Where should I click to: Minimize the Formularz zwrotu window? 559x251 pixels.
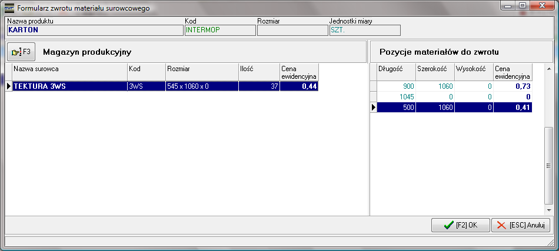tap(508, 6)
